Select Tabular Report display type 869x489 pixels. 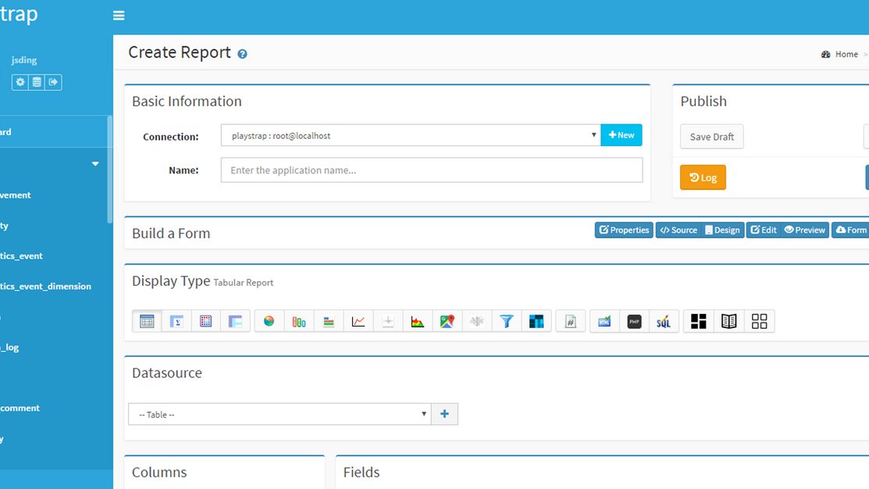point(147,322)
